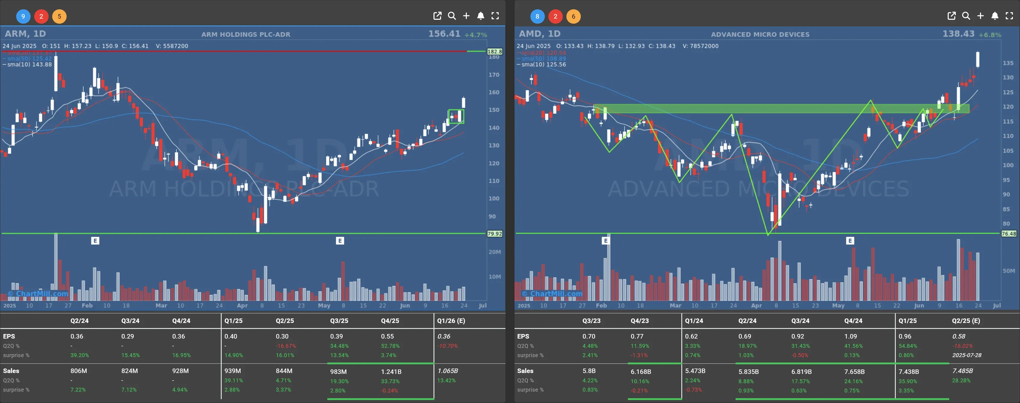The image size is (1020, 403).
Task: Set an alert bell on ARM chart
Action: coord(481,16)
